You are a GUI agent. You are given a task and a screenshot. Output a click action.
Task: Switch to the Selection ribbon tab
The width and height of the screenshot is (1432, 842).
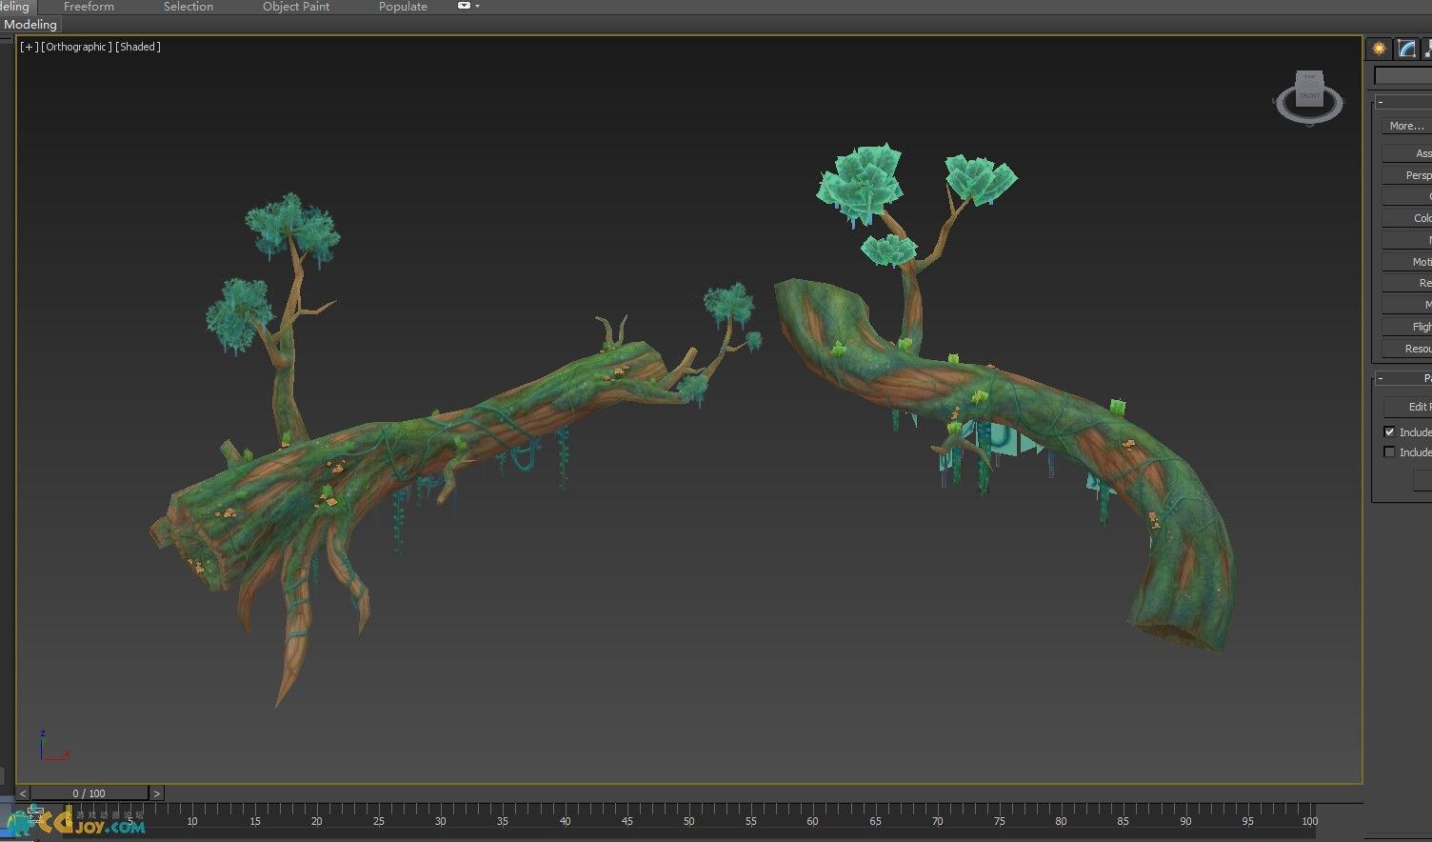pos(189,7)
